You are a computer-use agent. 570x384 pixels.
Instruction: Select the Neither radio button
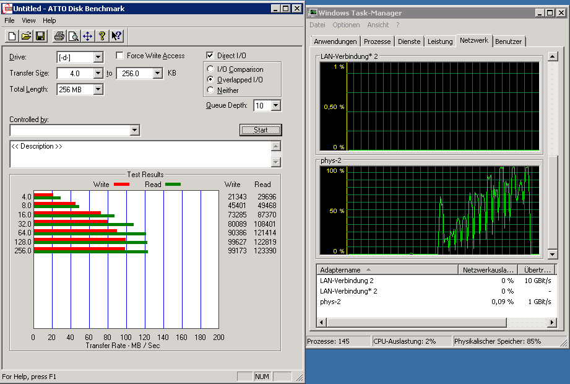click(210, 90)
